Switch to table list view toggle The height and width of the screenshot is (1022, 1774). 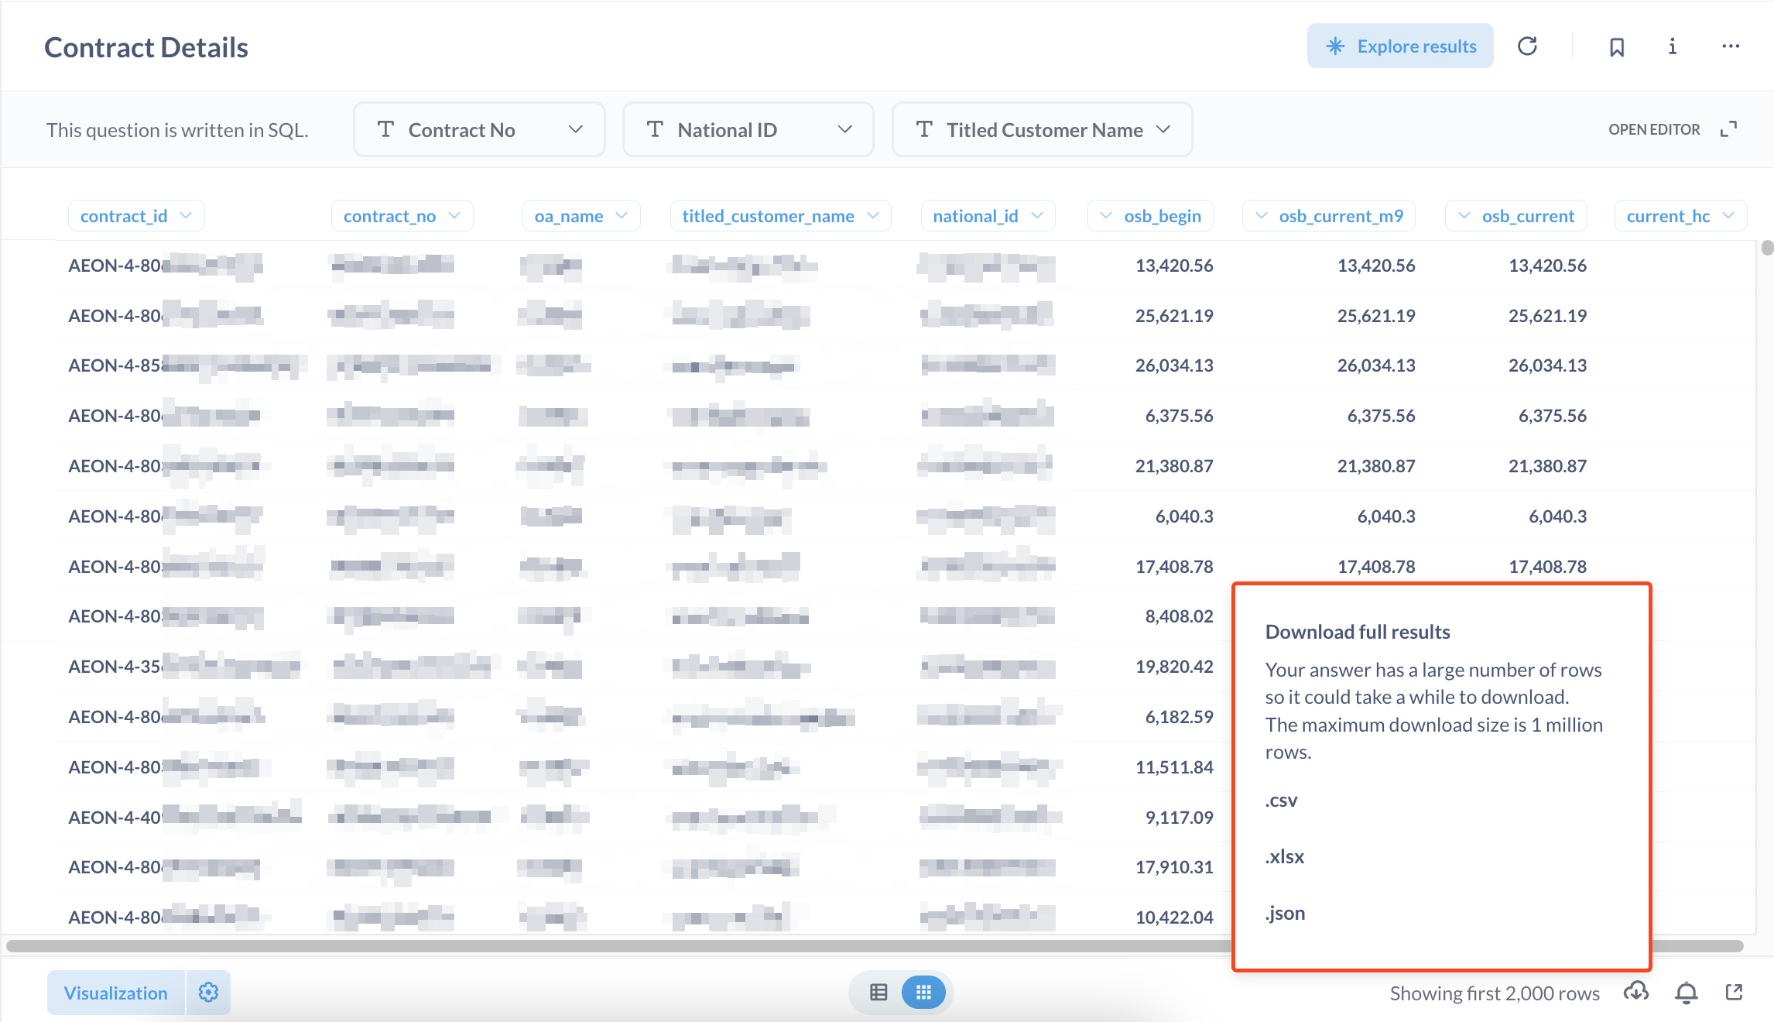[878, 993]
